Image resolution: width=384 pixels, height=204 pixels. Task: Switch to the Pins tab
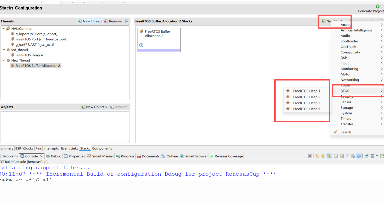[38, 148]
